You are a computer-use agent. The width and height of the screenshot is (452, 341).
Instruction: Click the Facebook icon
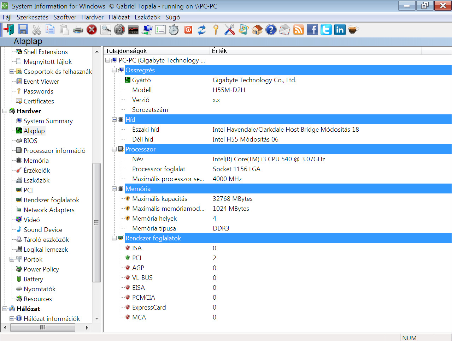312,30
